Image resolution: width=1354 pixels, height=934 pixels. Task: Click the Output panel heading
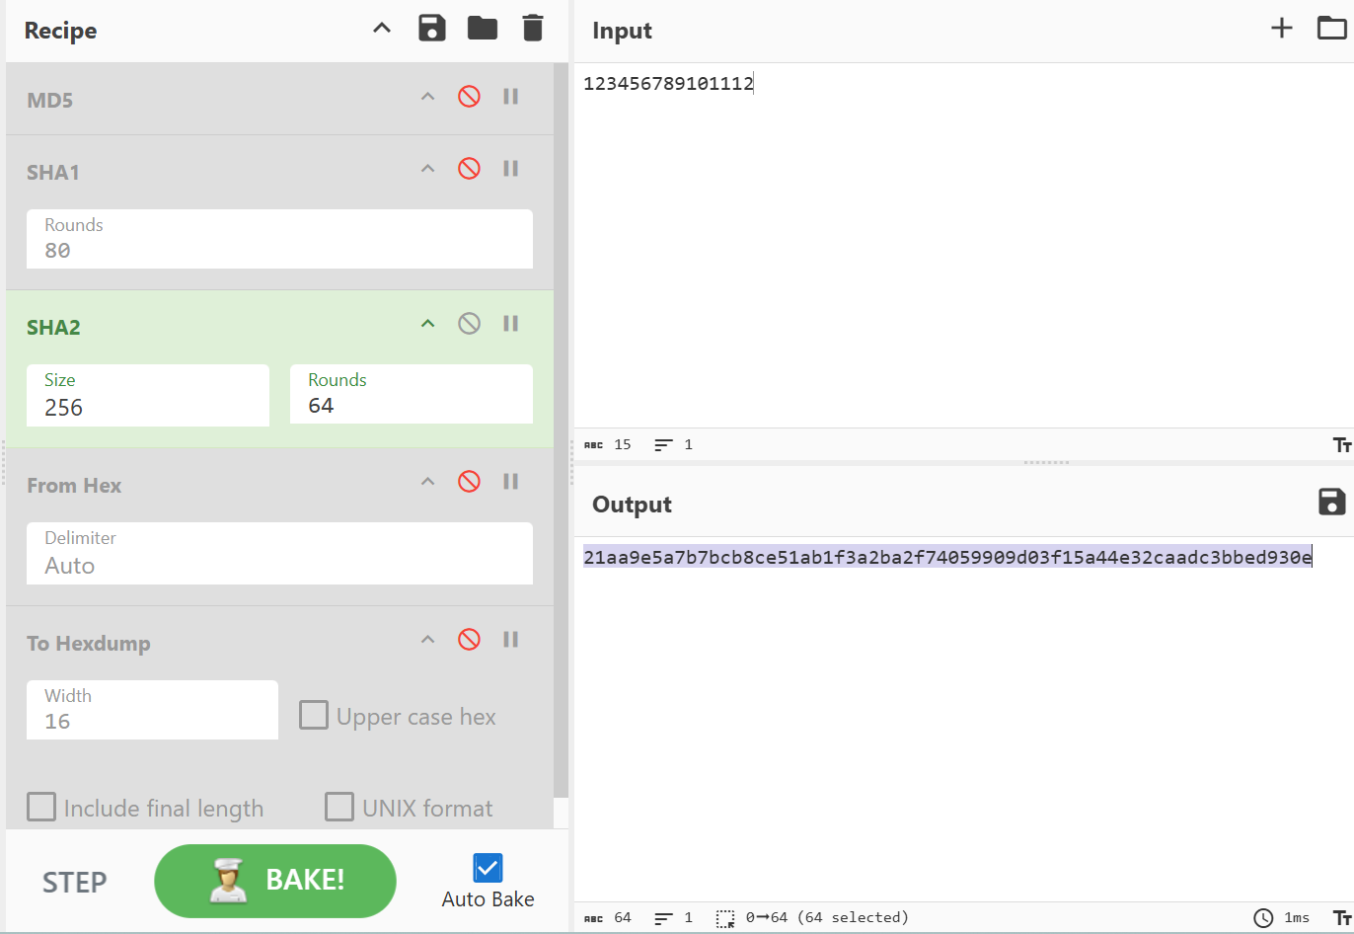[632, 505]
